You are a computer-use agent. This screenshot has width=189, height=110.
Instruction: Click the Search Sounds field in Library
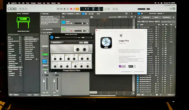(24, 35)
